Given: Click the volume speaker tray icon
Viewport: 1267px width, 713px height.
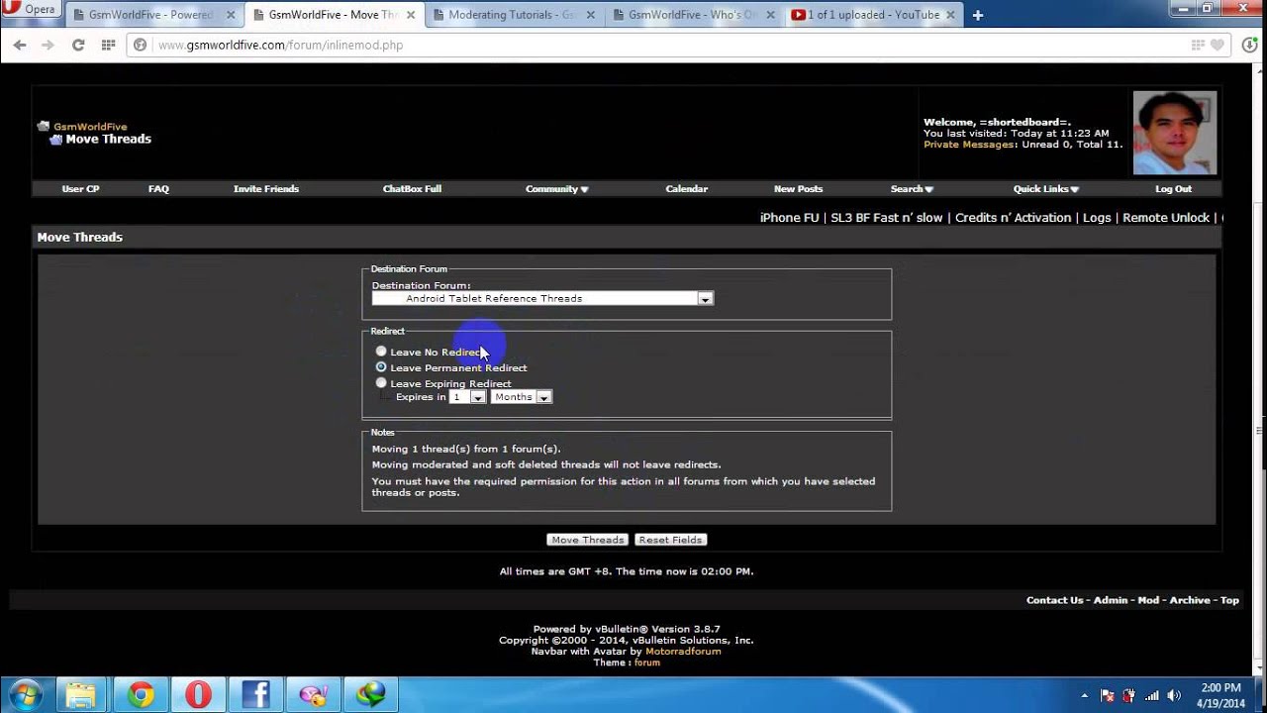Looking at the screenshot, I should pos(1174,695).
